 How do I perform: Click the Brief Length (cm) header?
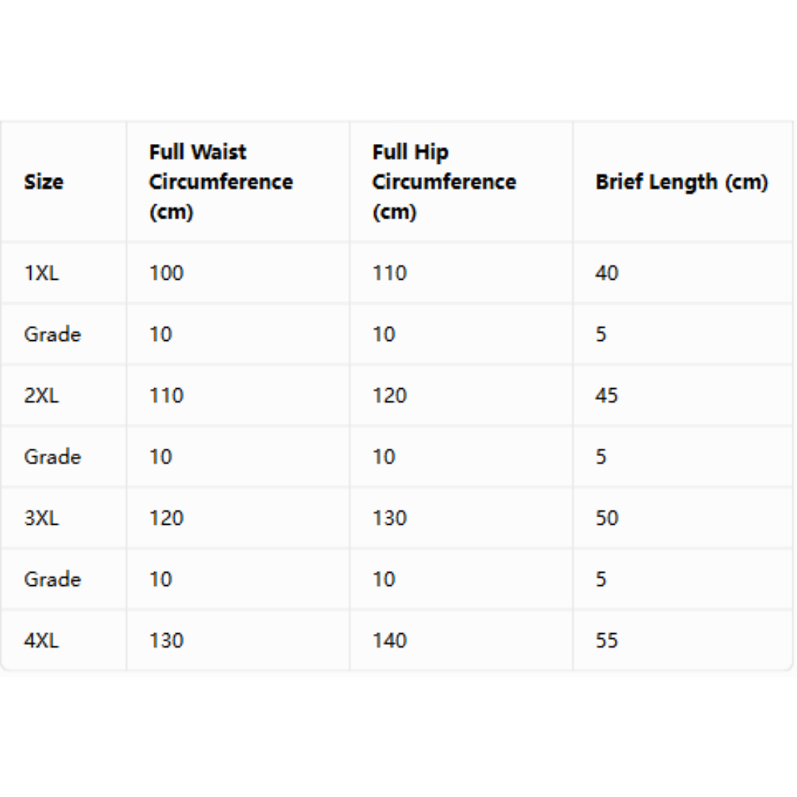[x=682, y=182]
